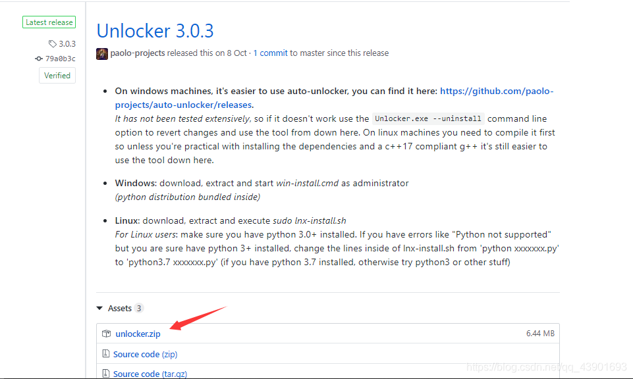Click the commit icon beside 79a0b3c
The height and width of the screenshot is (379, 633).
[39, 59]
